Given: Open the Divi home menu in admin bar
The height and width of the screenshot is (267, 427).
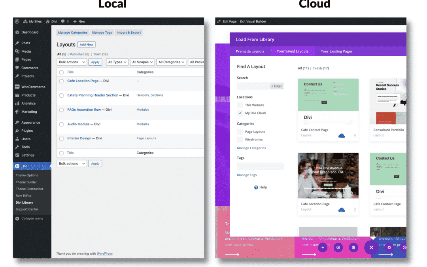Looking at the screenshot, I should [51, 21].
